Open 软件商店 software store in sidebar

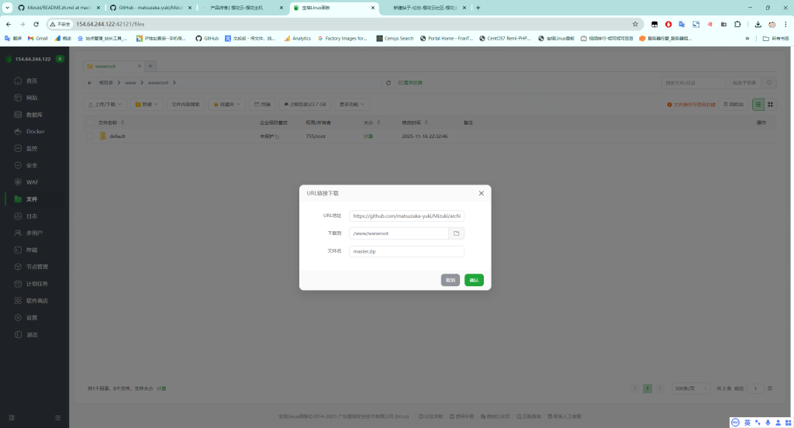coord(36,301)
